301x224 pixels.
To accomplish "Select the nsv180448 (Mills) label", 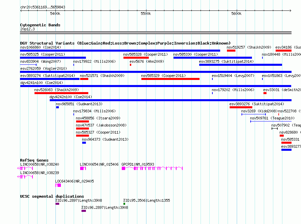I will click(281, 54).
